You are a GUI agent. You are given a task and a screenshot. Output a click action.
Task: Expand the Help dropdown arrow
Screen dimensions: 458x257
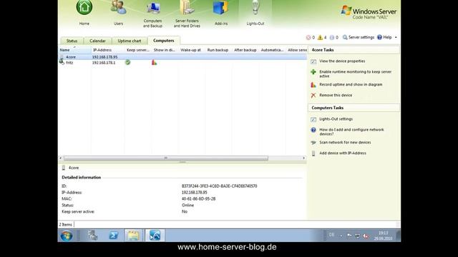coord(396,37)
